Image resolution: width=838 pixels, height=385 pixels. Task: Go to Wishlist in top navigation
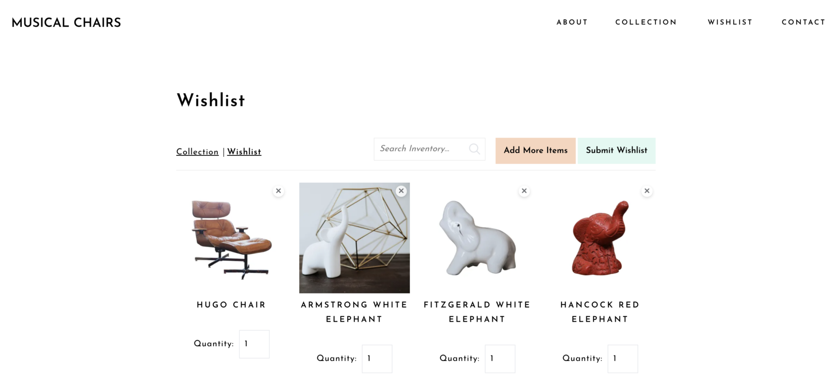[730, 22]
